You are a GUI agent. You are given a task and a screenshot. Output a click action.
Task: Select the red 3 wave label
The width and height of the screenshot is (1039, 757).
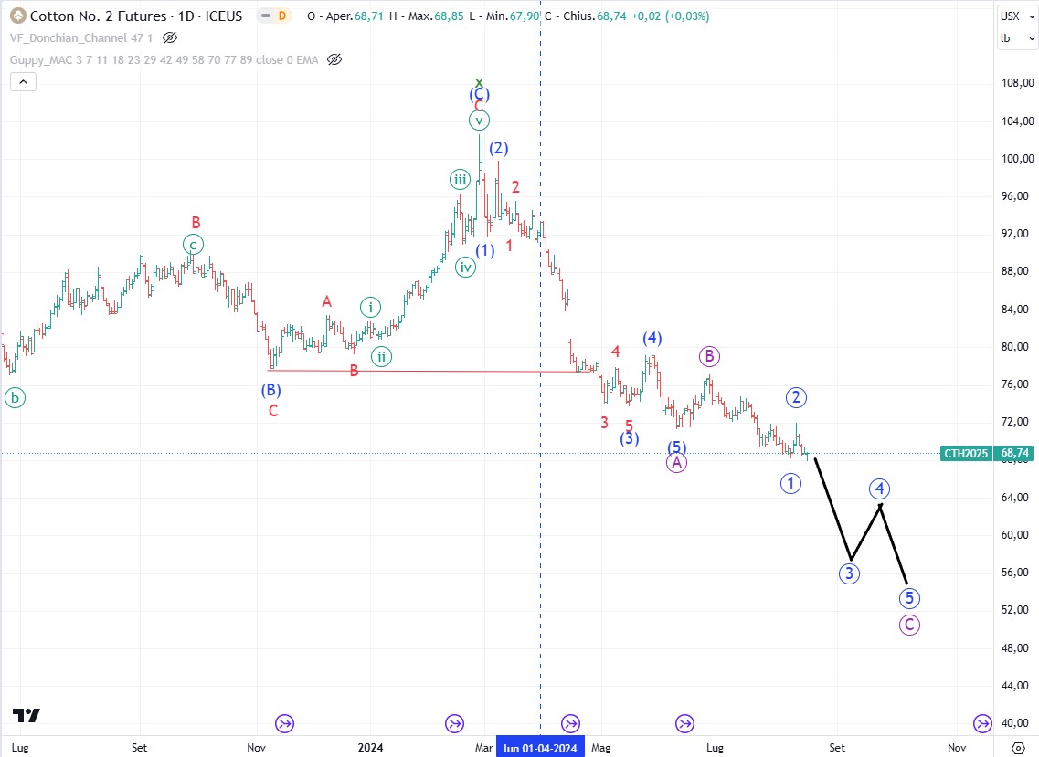pos(604,423)
